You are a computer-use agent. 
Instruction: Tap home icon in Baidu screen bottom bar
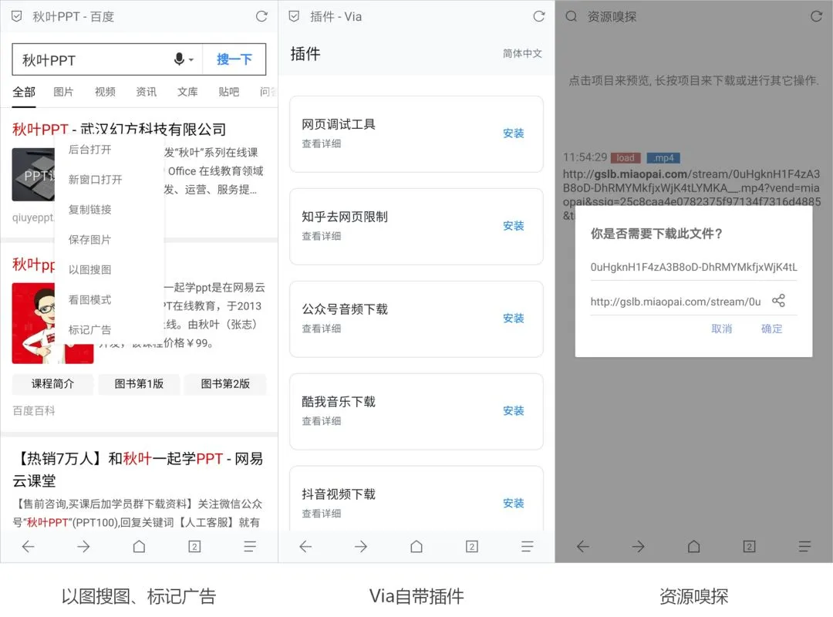(x=139, y=546)
